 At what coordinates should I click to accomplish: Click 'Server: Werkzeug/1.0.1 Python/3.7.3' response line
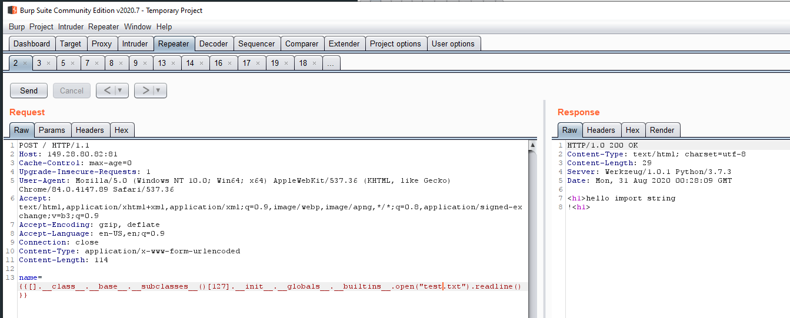pyautogui.click(x=649, y=172)
